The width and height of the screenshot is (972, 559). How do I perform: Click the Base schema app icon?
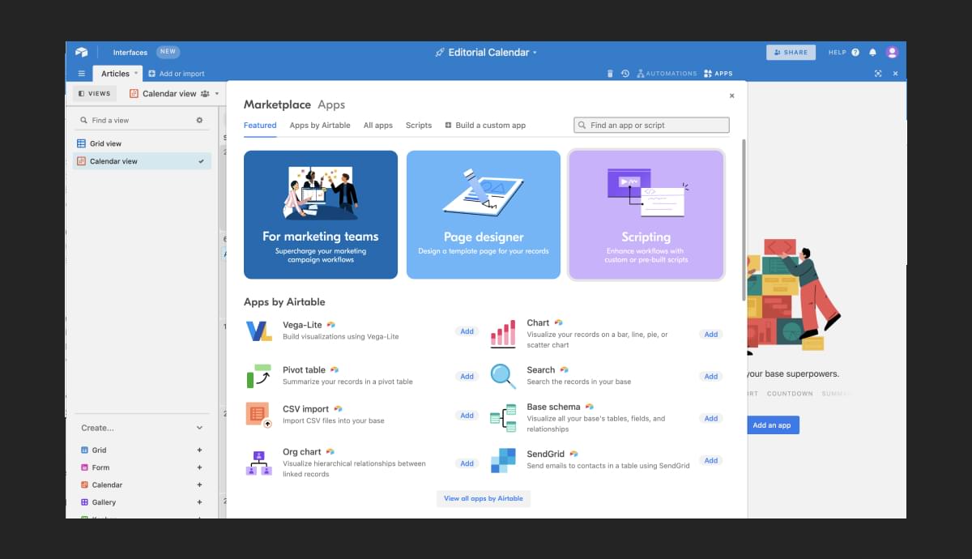[x=503, y=418]
